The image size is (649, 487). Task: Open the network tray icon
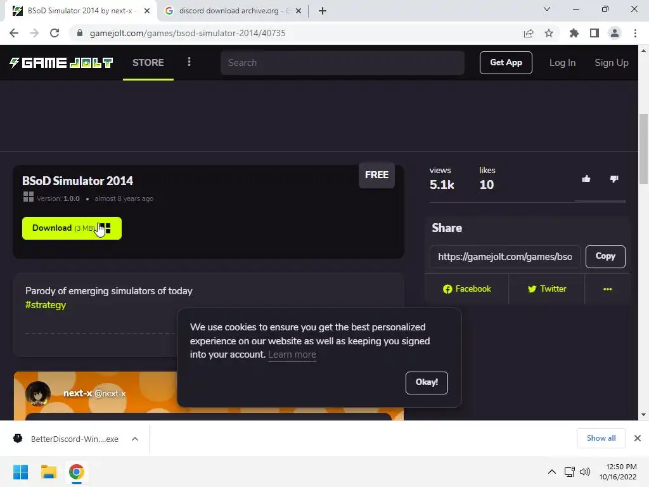pos(570,472)
